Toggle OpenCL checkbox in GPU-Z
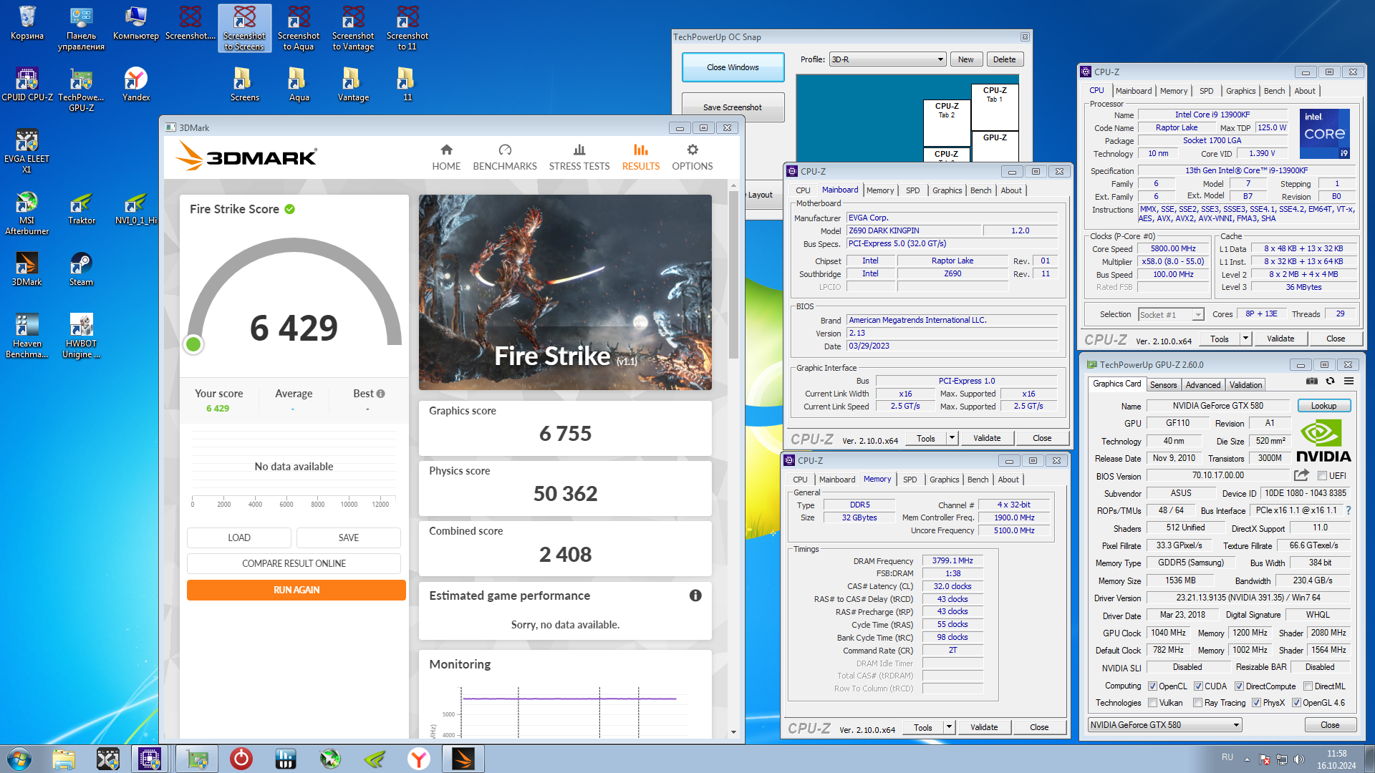 (x=1152, y=686)
